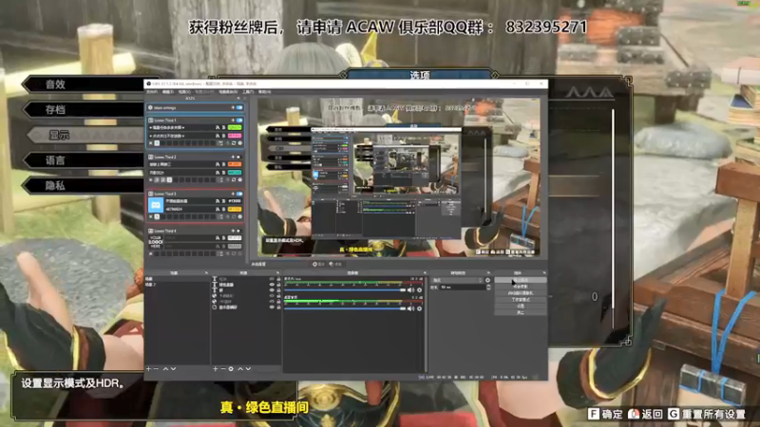Click the YOUR LOGO HERE placeholder in Lower Third 4
The height and width of the screenshot is (427, 760).
(156, 242)
